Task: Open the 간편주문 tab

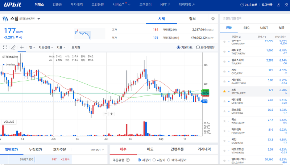Action: tap(177, 149)
